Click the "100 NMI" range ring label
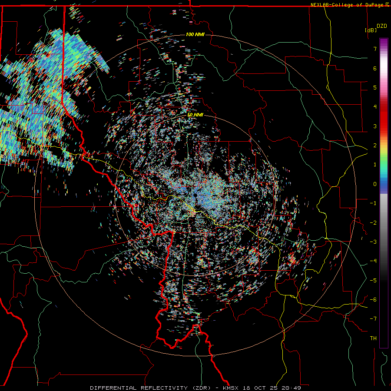 coord(195,34)
